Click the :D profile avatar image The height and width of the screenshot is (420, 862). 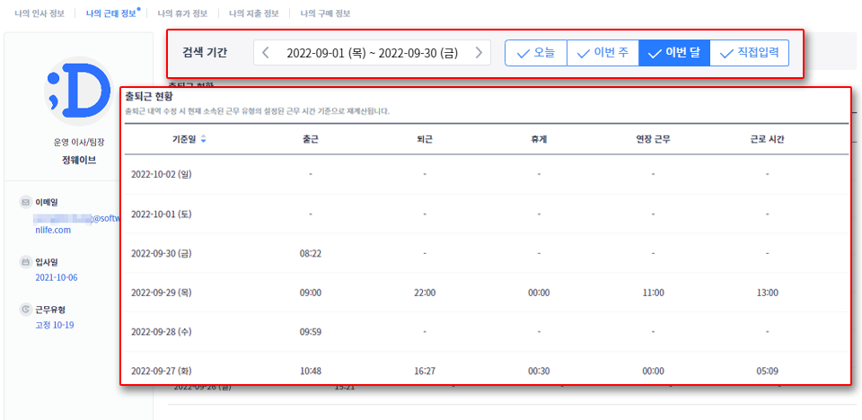(x=79, y=92)
